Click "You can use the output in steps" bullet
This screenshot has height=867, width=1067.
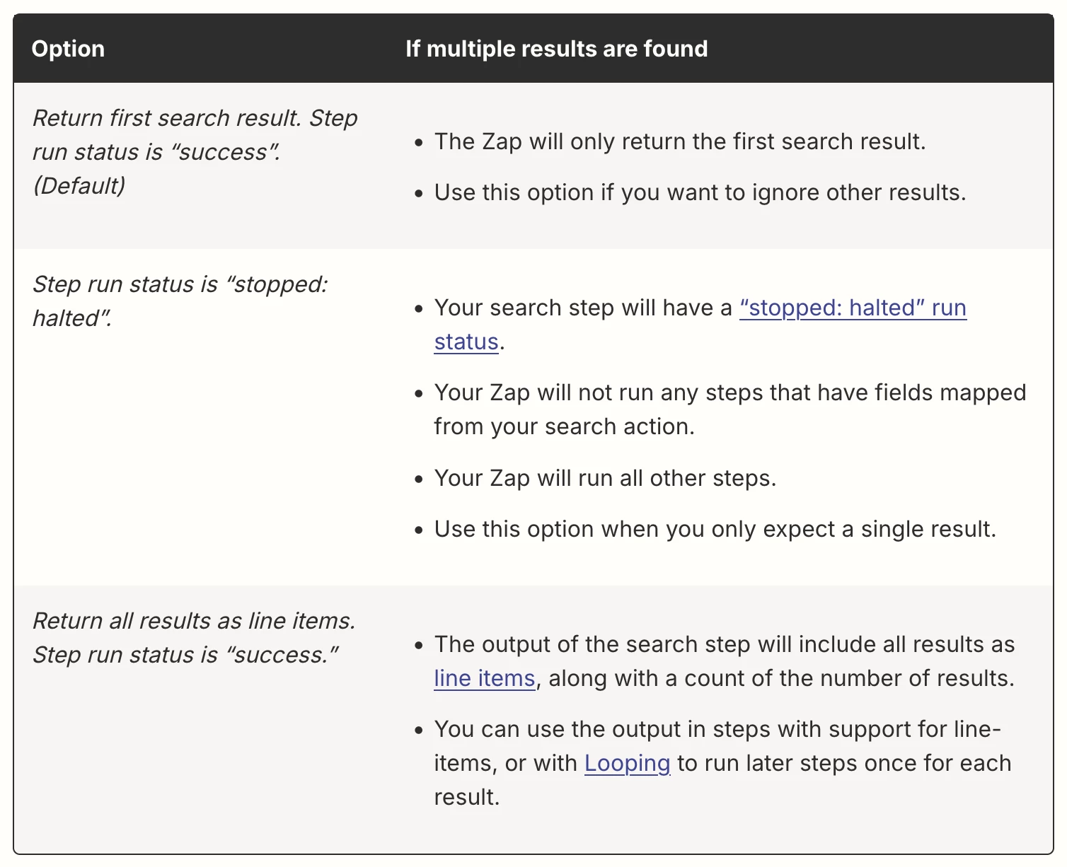(x=723, y=763)
